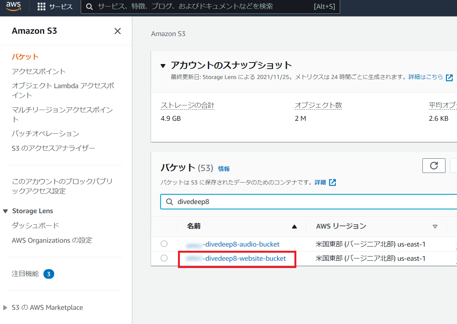457x324 pixels.
Task: Click the 詳細はこちら link
Action: tap(425, 77)
